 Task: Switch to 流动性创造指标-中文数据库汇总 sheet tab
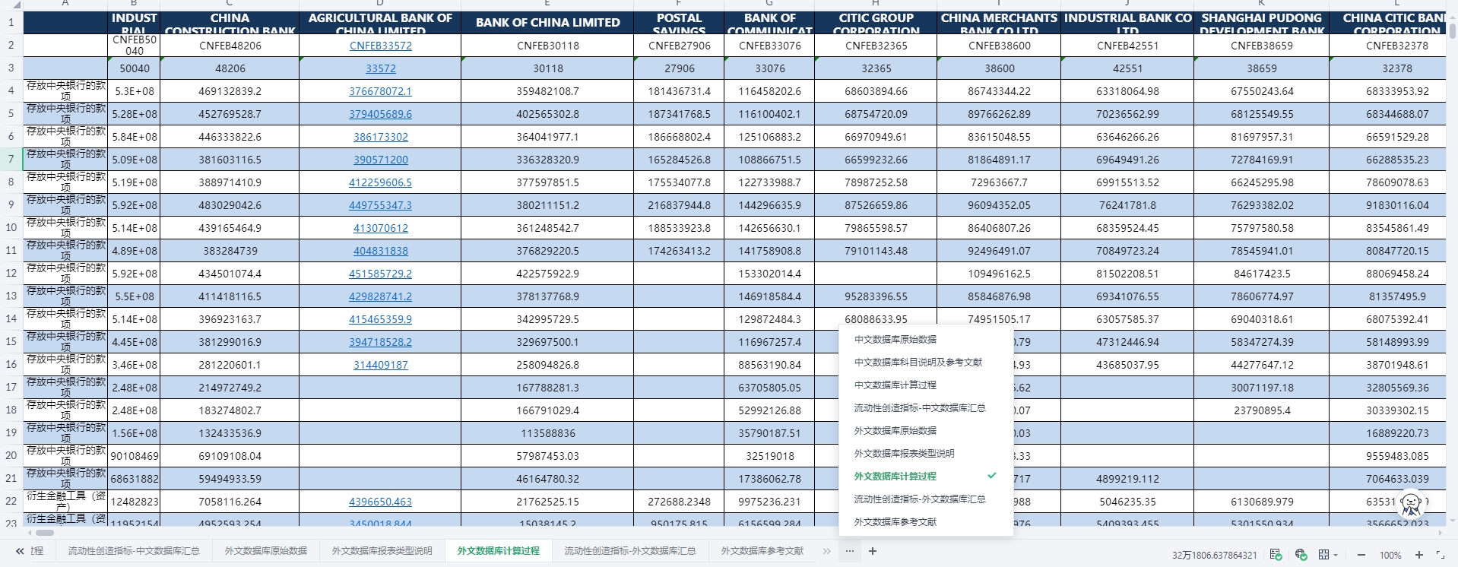tap(134, 551)
